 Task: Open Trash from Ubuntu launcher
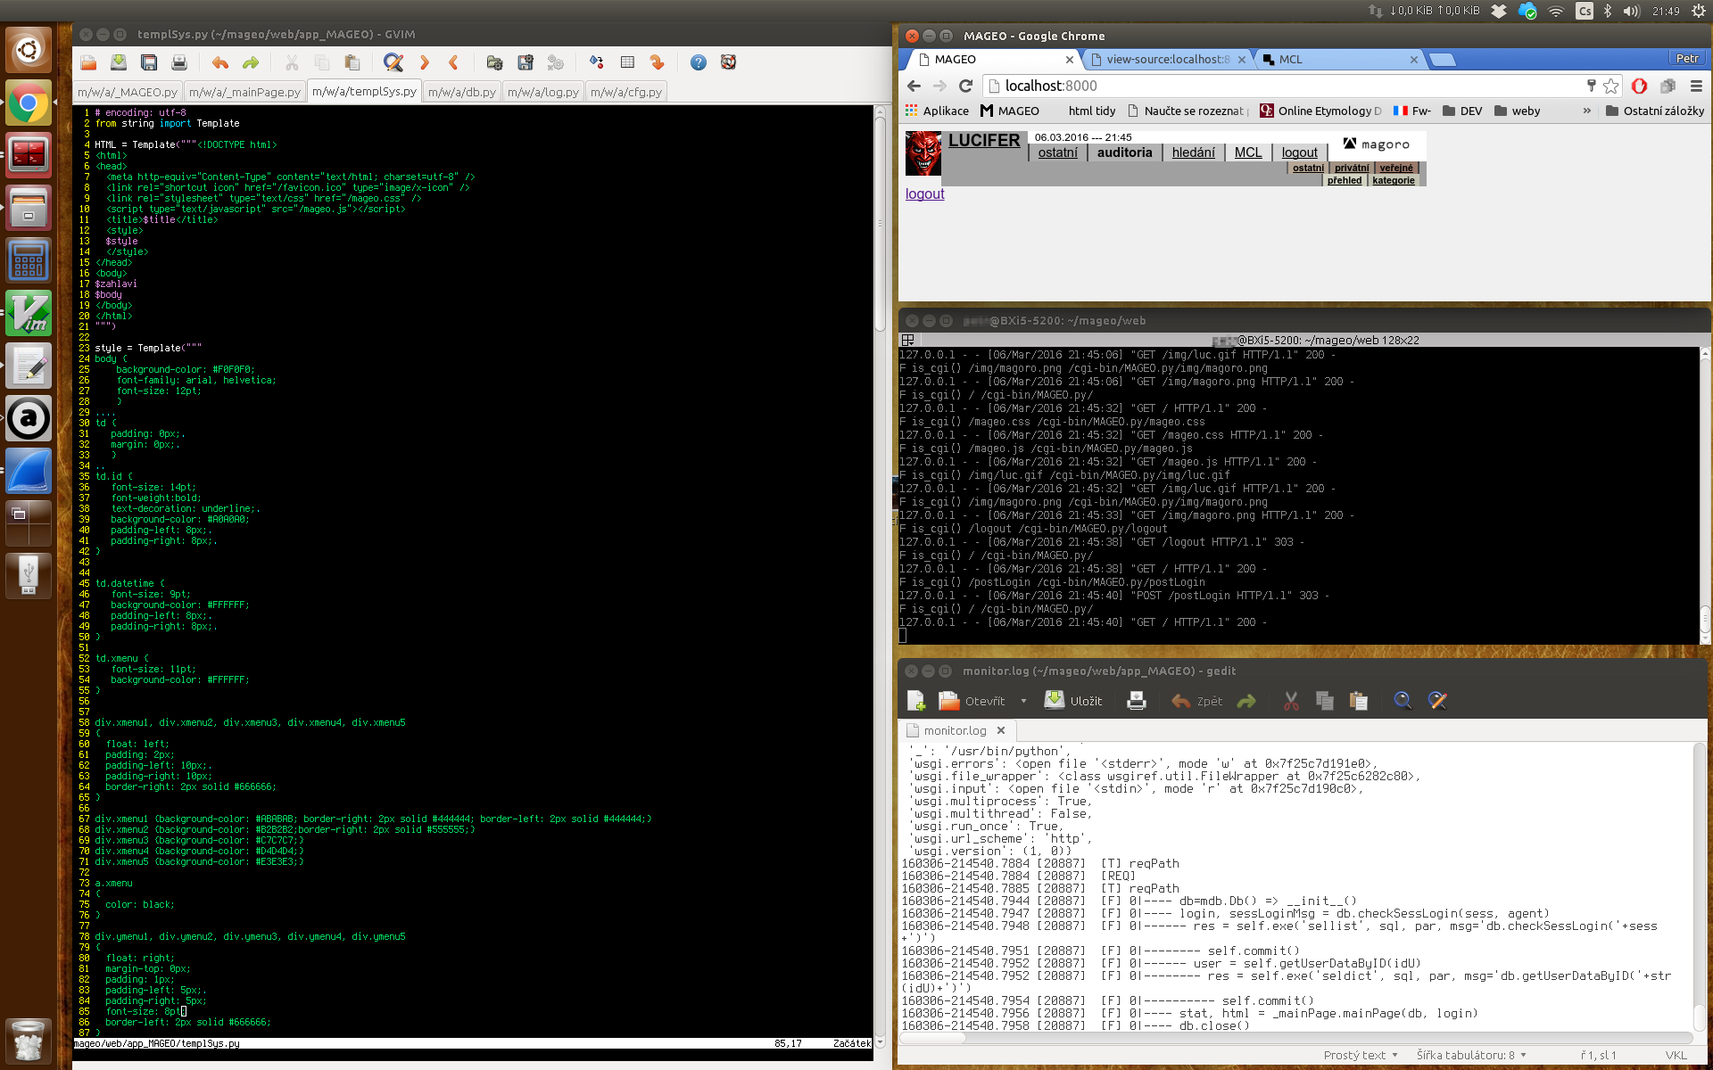(x=29, y=1040)
